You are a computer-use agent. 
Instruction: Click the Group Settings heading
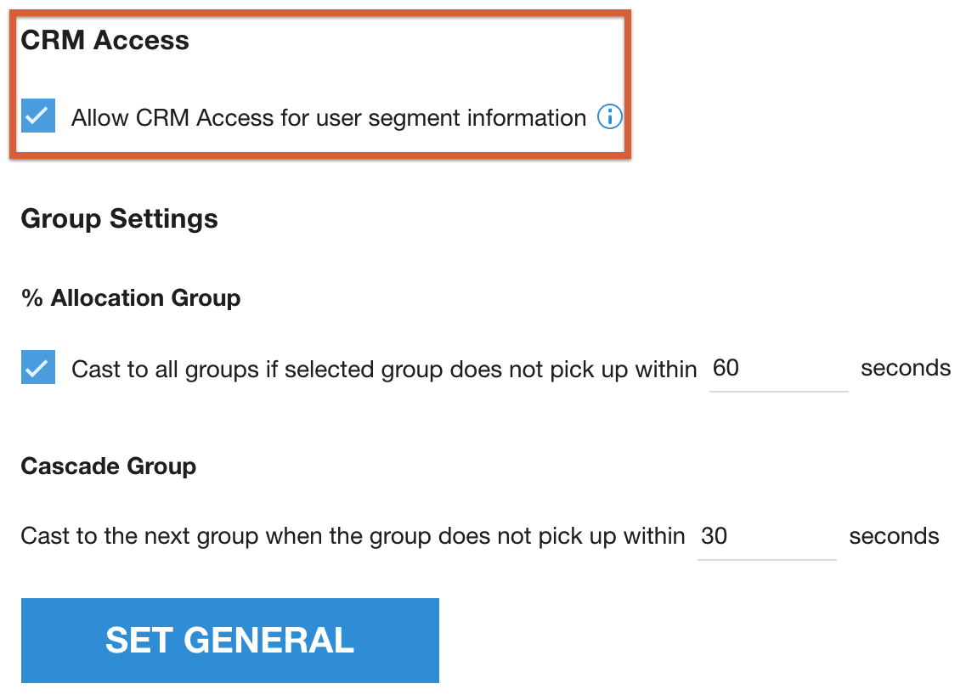click(x=120, y=218)
